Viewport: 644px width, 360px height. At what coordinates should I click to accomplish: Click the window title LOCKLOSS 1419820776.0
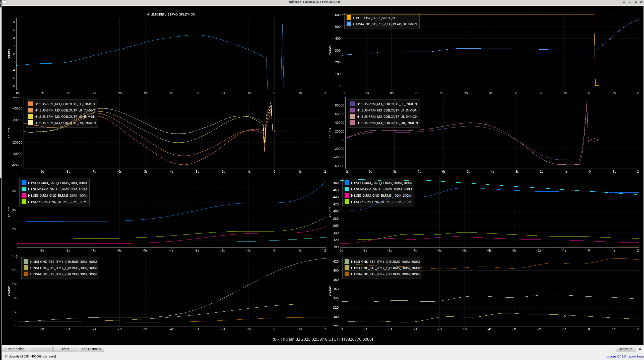point(314,2)
